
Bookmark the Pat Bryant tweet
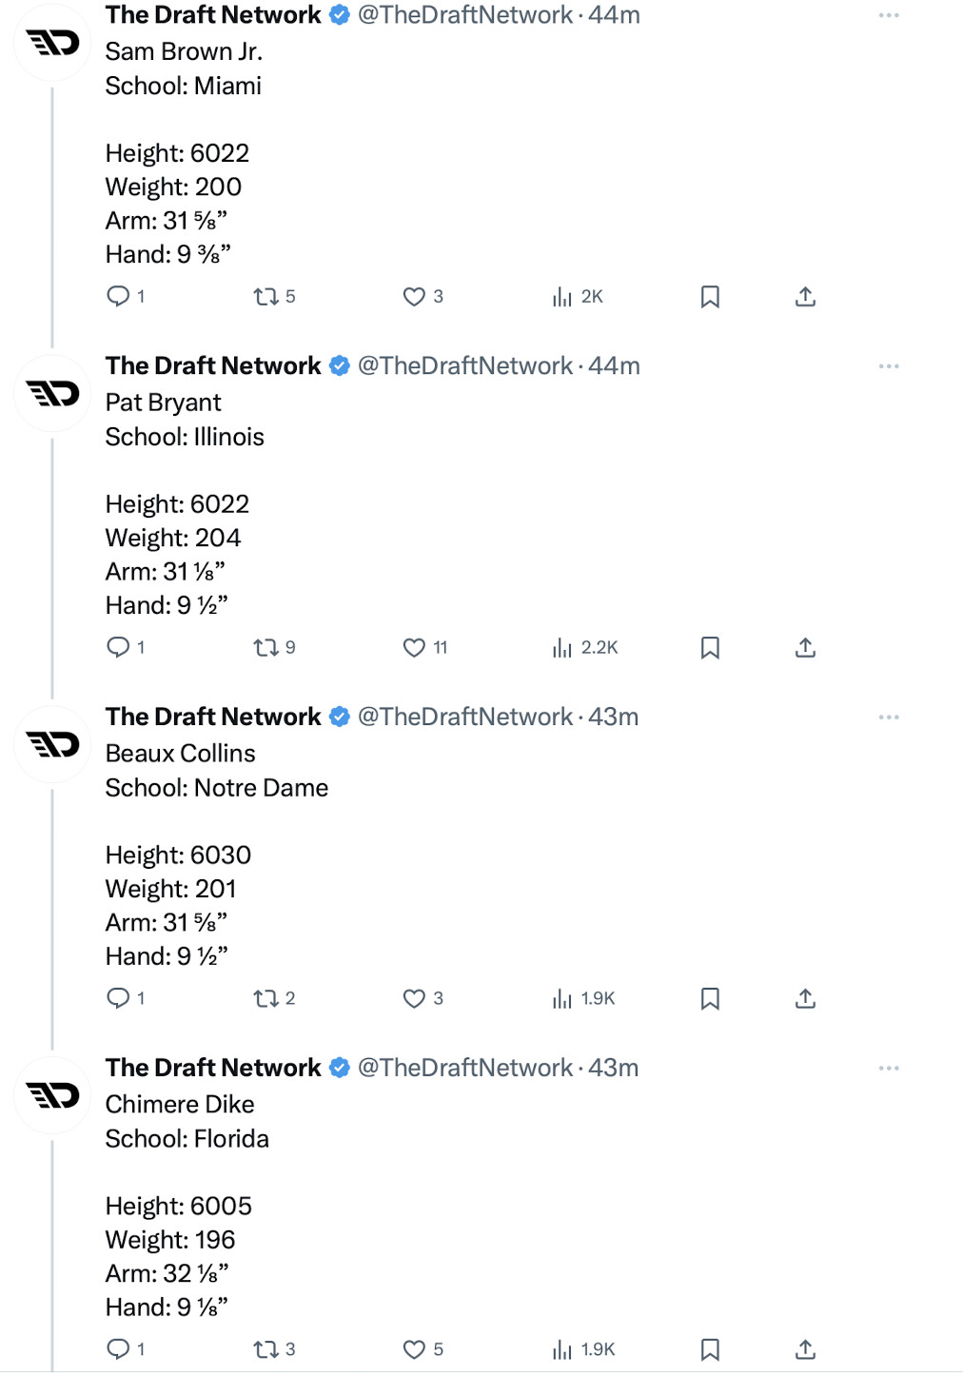click(710, 648)
